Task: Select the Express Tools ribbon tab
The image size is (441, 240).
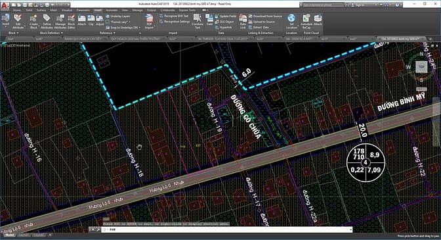Action: tap(187, 10)
